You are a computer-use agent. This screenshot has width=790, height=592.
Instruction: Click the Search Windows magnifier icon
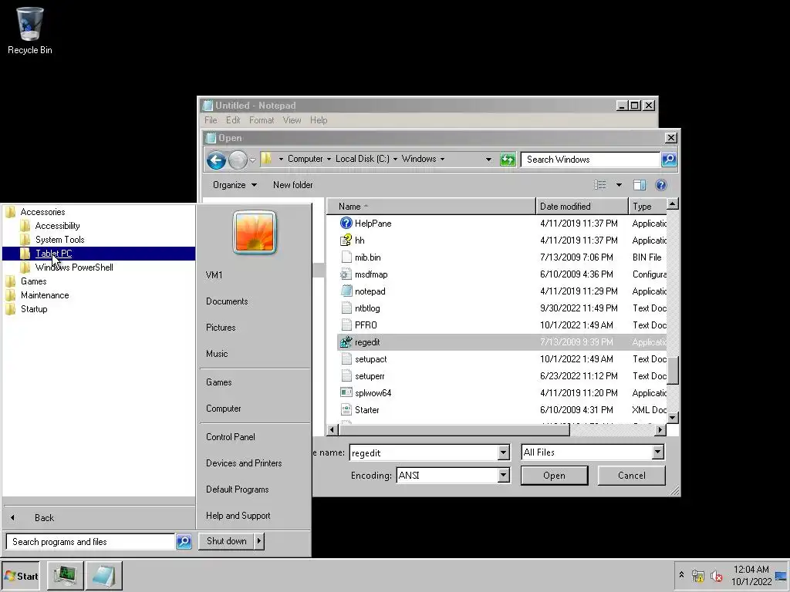(669, 160)
